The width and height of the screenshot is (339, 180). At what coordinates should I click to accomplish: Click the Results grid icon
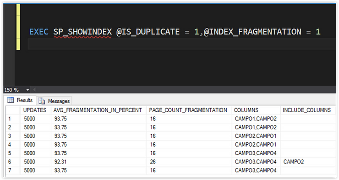point(11,100)
